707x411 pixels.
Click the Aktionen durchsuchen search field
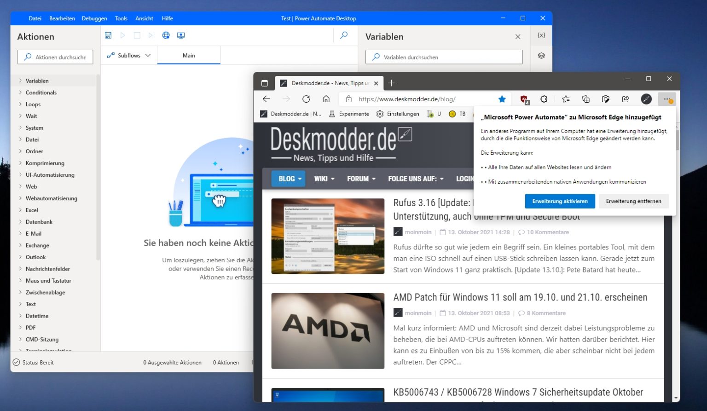point(55,57)
